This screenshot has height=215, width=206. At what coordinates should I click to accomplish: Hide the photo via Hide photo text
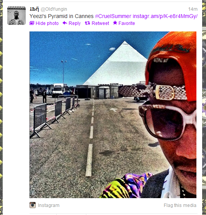coord(47,23)
